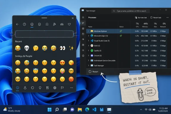Open the symbols tab with pen icon

(54, 24)
